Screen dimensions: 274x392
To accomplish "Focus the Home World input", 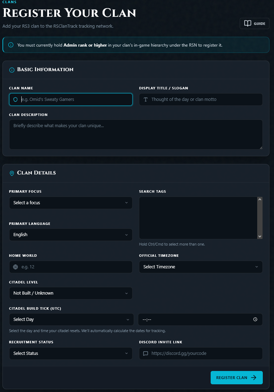I will pos(71,267).
